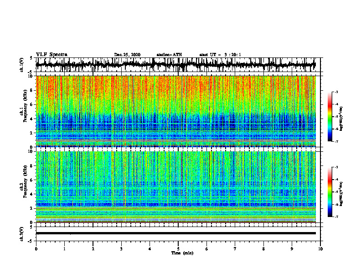Click the "-3" label on ch.2 color bar
The height and width of the screenshot is (279, 361).
(x=336, y=167)
